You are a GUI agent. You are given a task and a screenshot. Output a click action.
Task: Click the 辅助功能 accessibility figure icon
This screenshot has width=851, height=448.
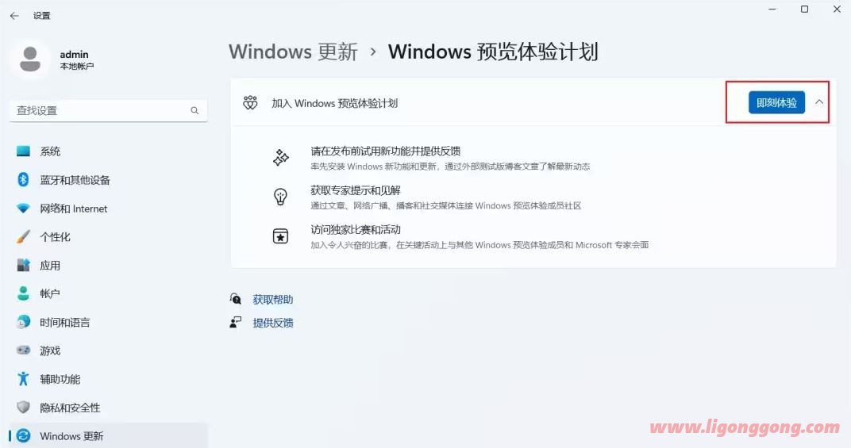[x=23, y=378]
